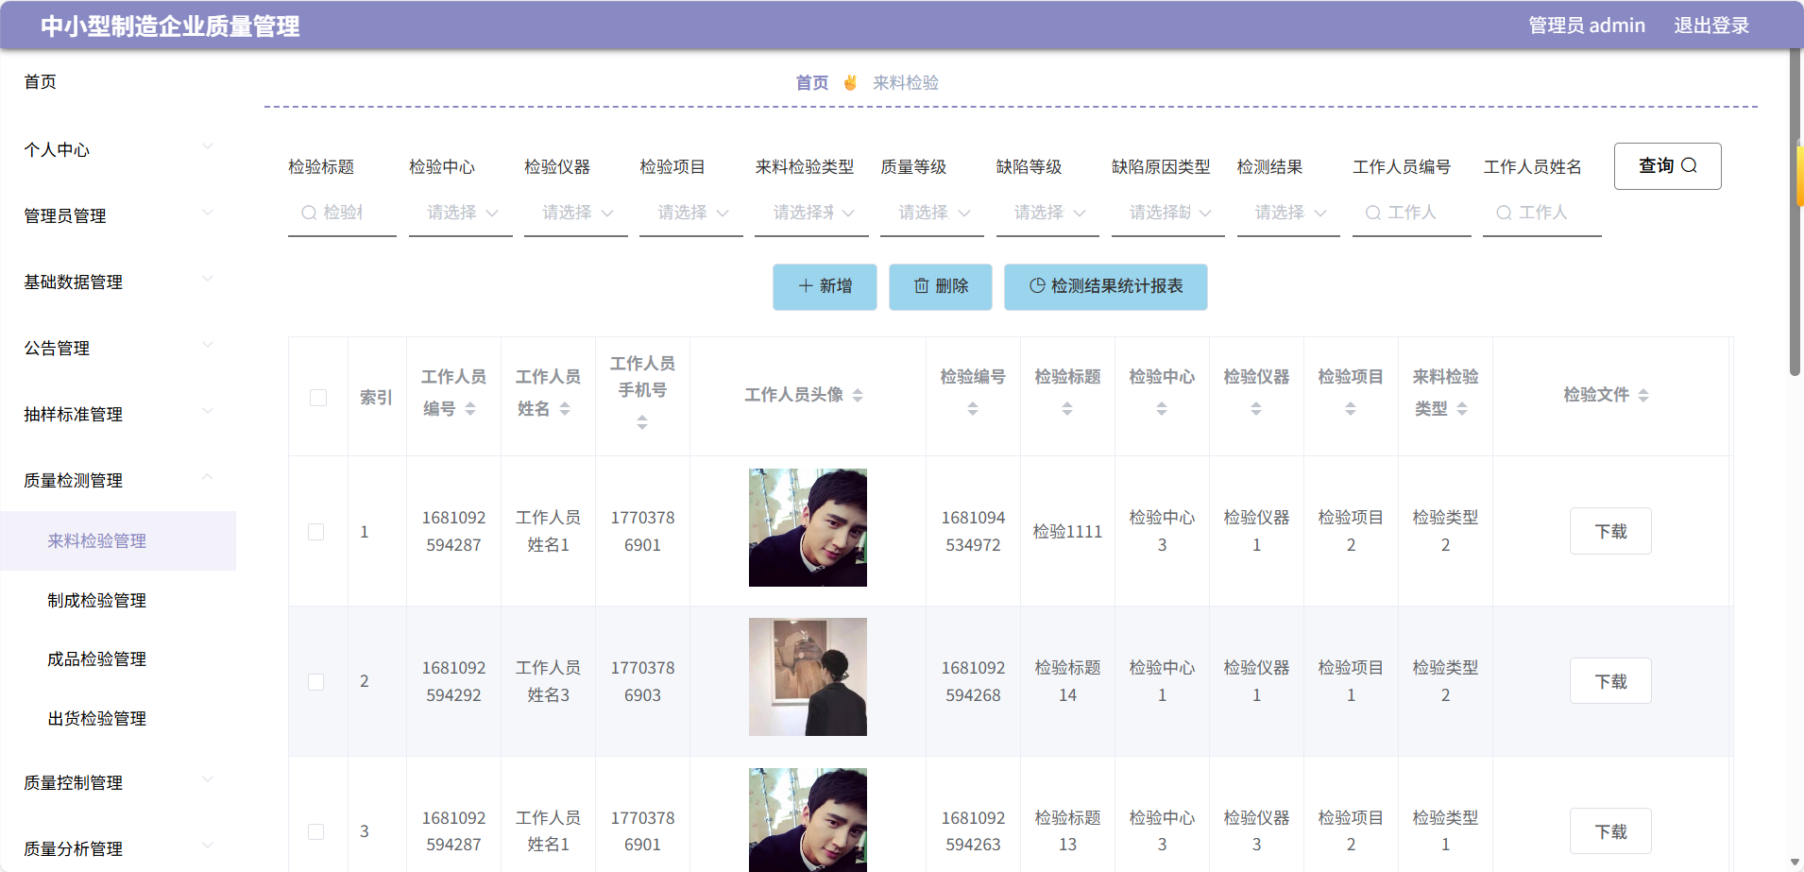Open the 缺陷原因类型 filter dropdown
This screenshot has width=1804, height=872.
click(x=1168, y=213)
